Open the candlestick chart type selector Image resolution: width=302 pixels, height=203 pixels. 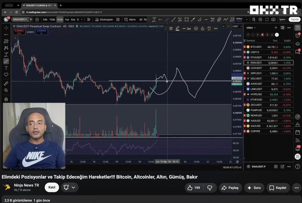click(89, 20)
